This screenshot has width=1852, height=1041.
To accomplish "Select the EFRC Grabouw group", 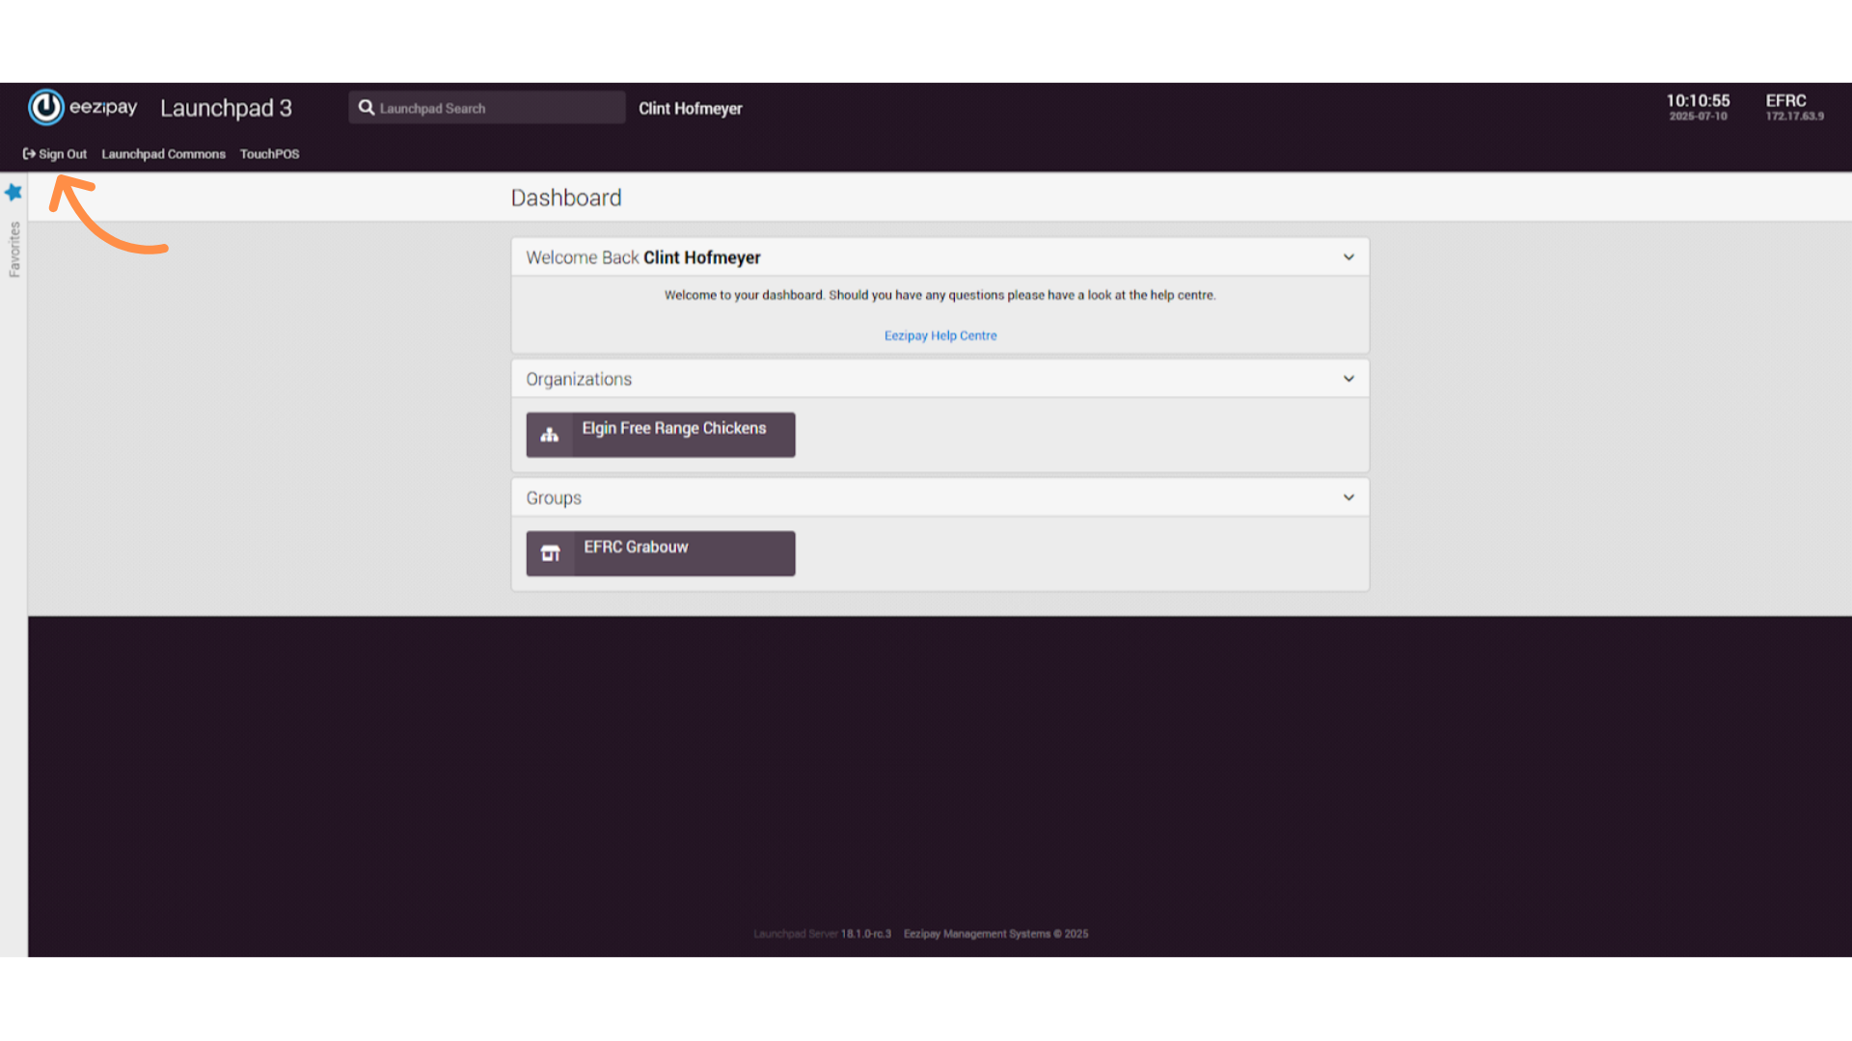I will tap(661, 553).
